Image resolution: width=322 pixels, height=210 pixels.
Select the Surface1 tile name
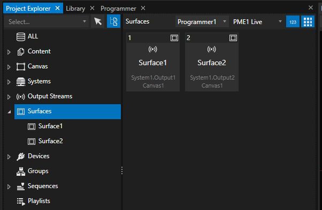[x=152, y=63]
